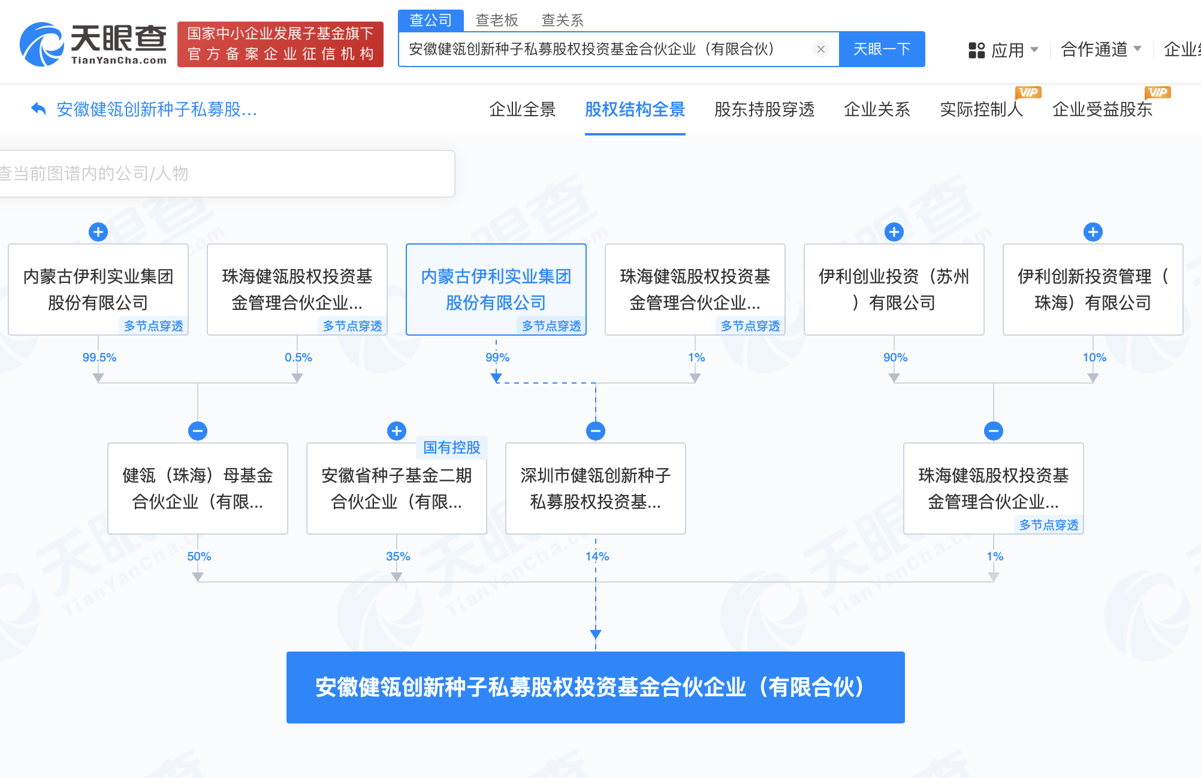Image resolution: width=1201 pixels, height=778 pixels.
Task: Click 多节点穿透 tag on highlighted 内蒙古伊利 node
Action: pos(551,325)
